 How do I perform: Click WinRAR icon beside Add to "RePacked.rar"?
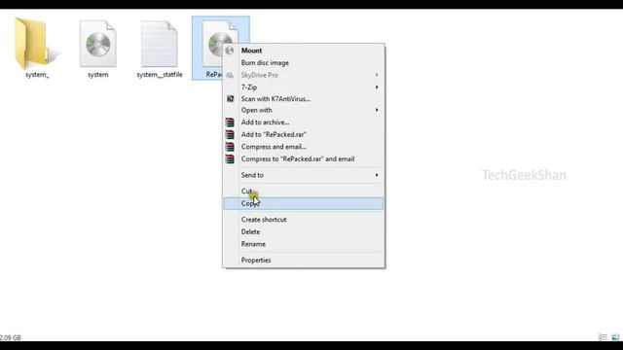click(230, 134)
